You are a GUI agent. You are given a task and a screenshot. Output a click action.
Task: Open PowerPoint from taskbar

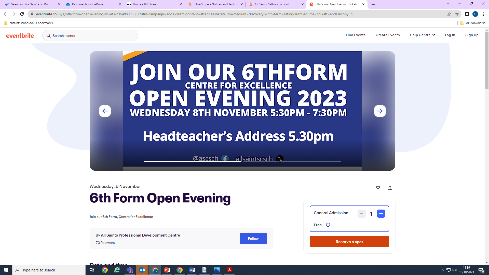point(167,270)
